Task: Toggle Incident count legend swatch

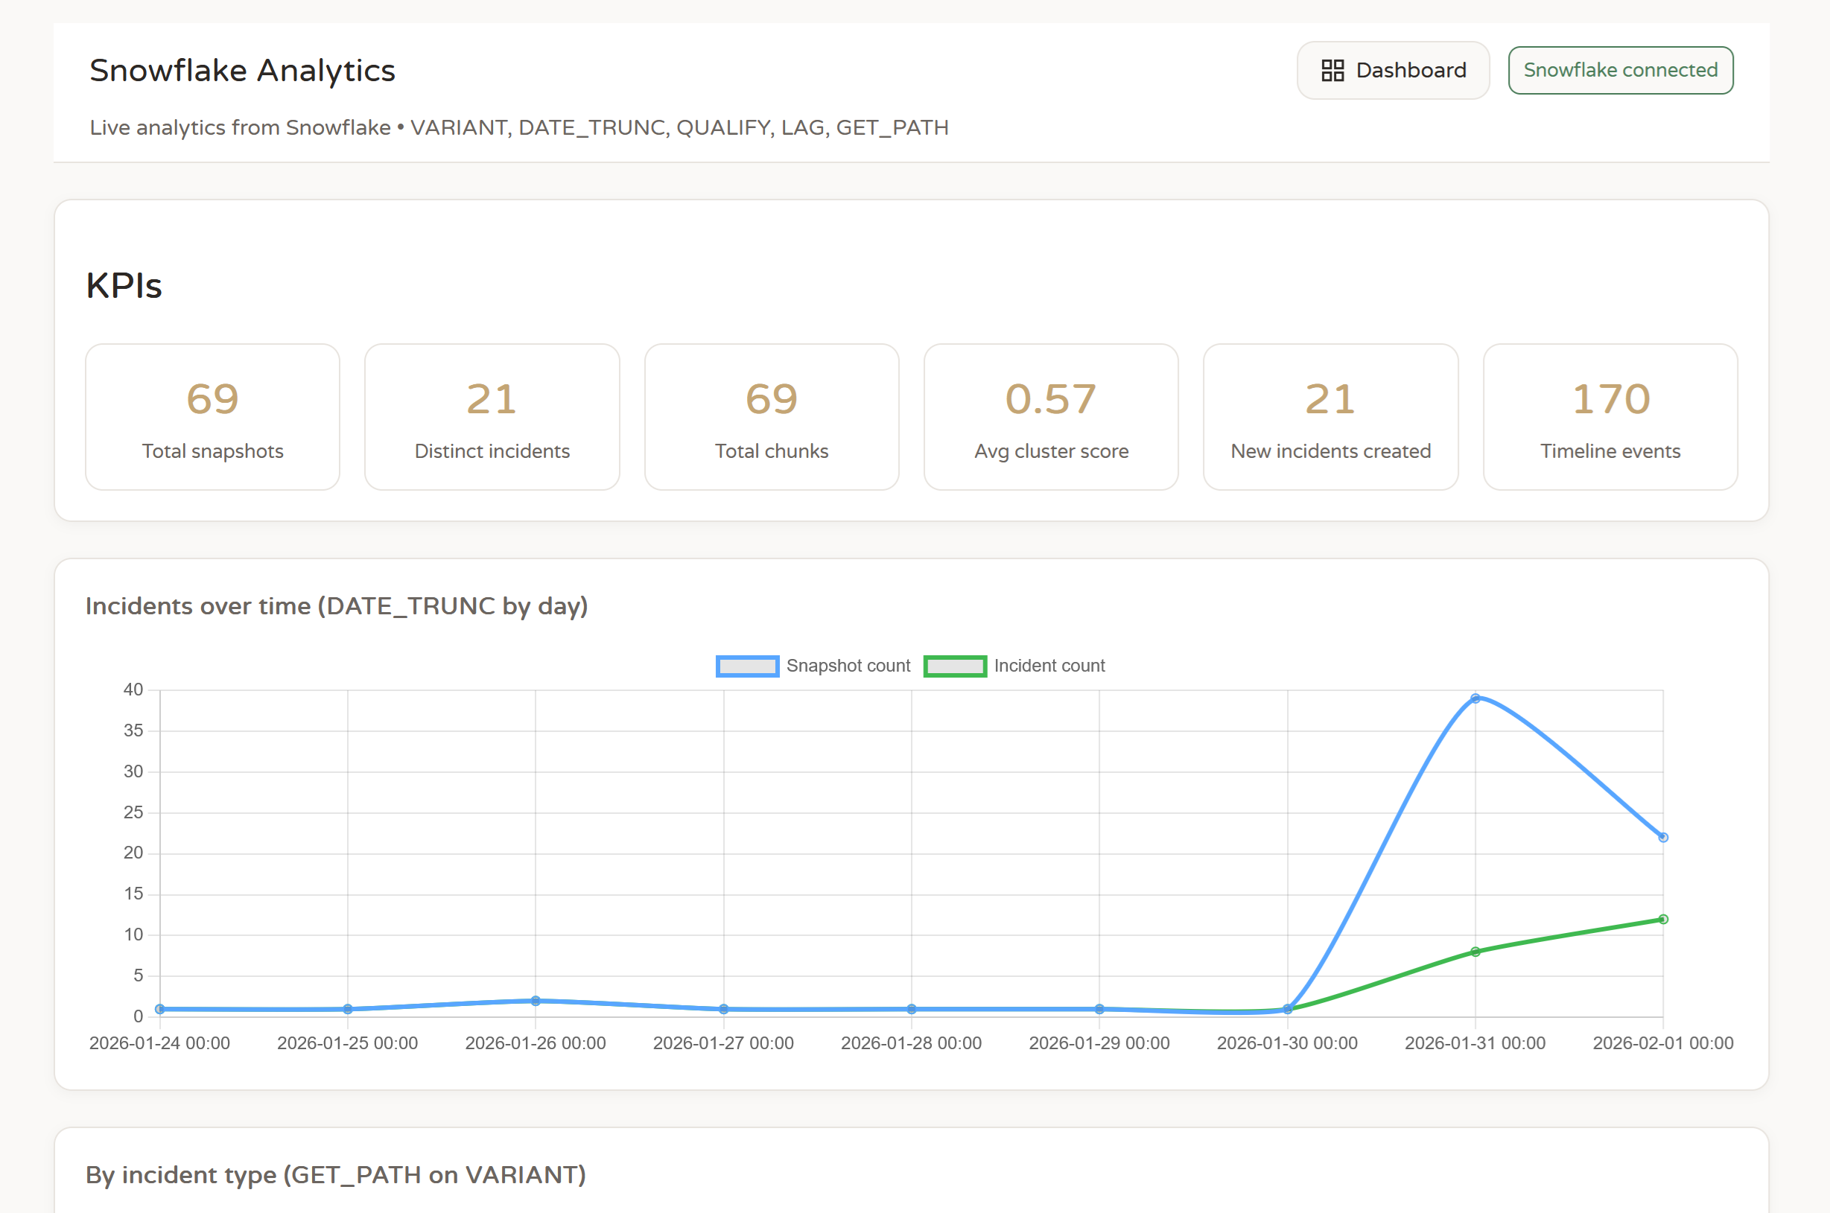Action: point(954,666)
